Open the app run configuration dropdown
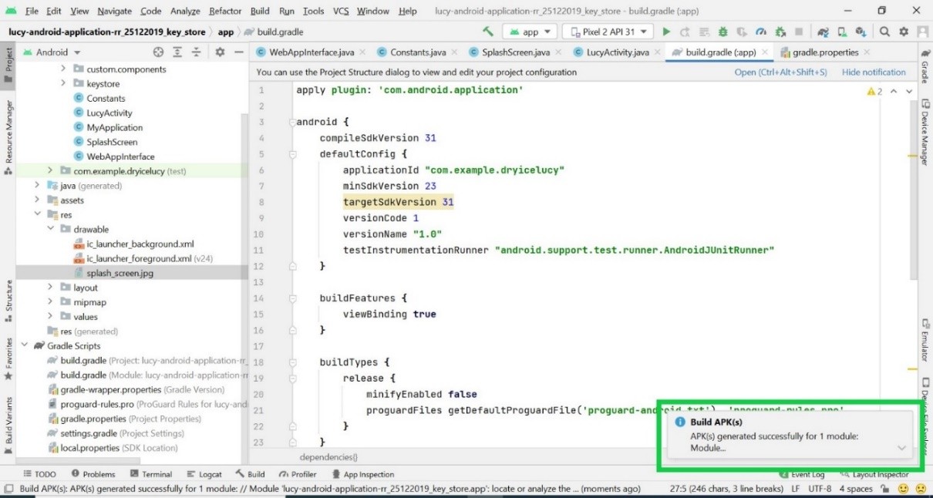Viewport: 933px width, 498px height. click(530, 32)
